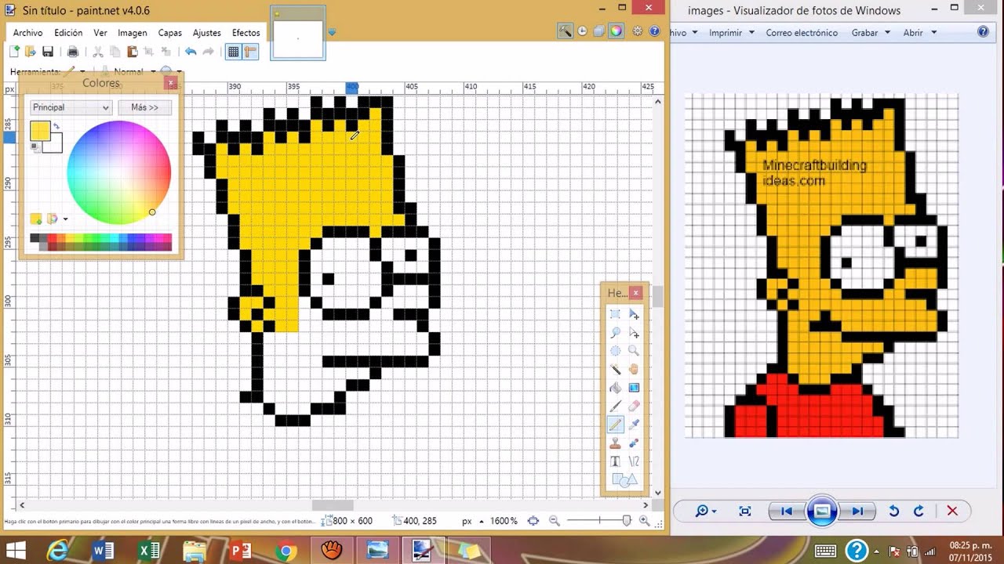Viewport: 1004px width, 564px height.
Task: Toggle the pixel grid display
Action: (x=233, y=52)
